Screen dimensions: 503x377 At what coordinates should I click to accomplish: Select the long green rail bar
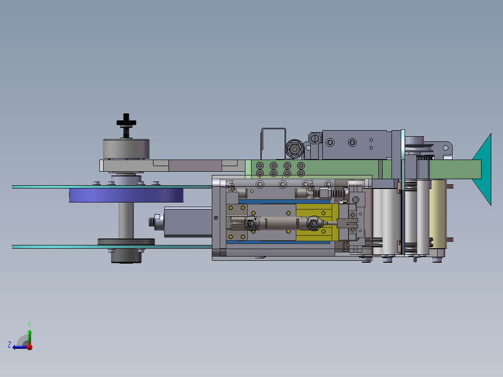tap(363, 169)
